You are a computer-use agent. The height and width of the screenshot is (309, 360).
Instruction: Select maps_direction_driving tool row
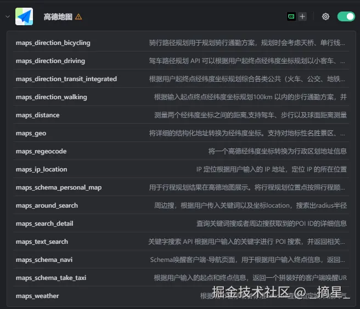[181, 61]
